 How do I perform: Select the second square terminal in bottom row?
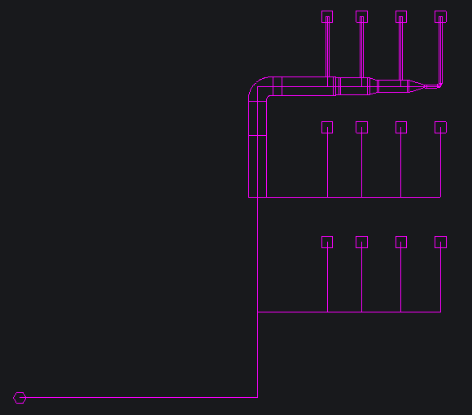(361, 242)
